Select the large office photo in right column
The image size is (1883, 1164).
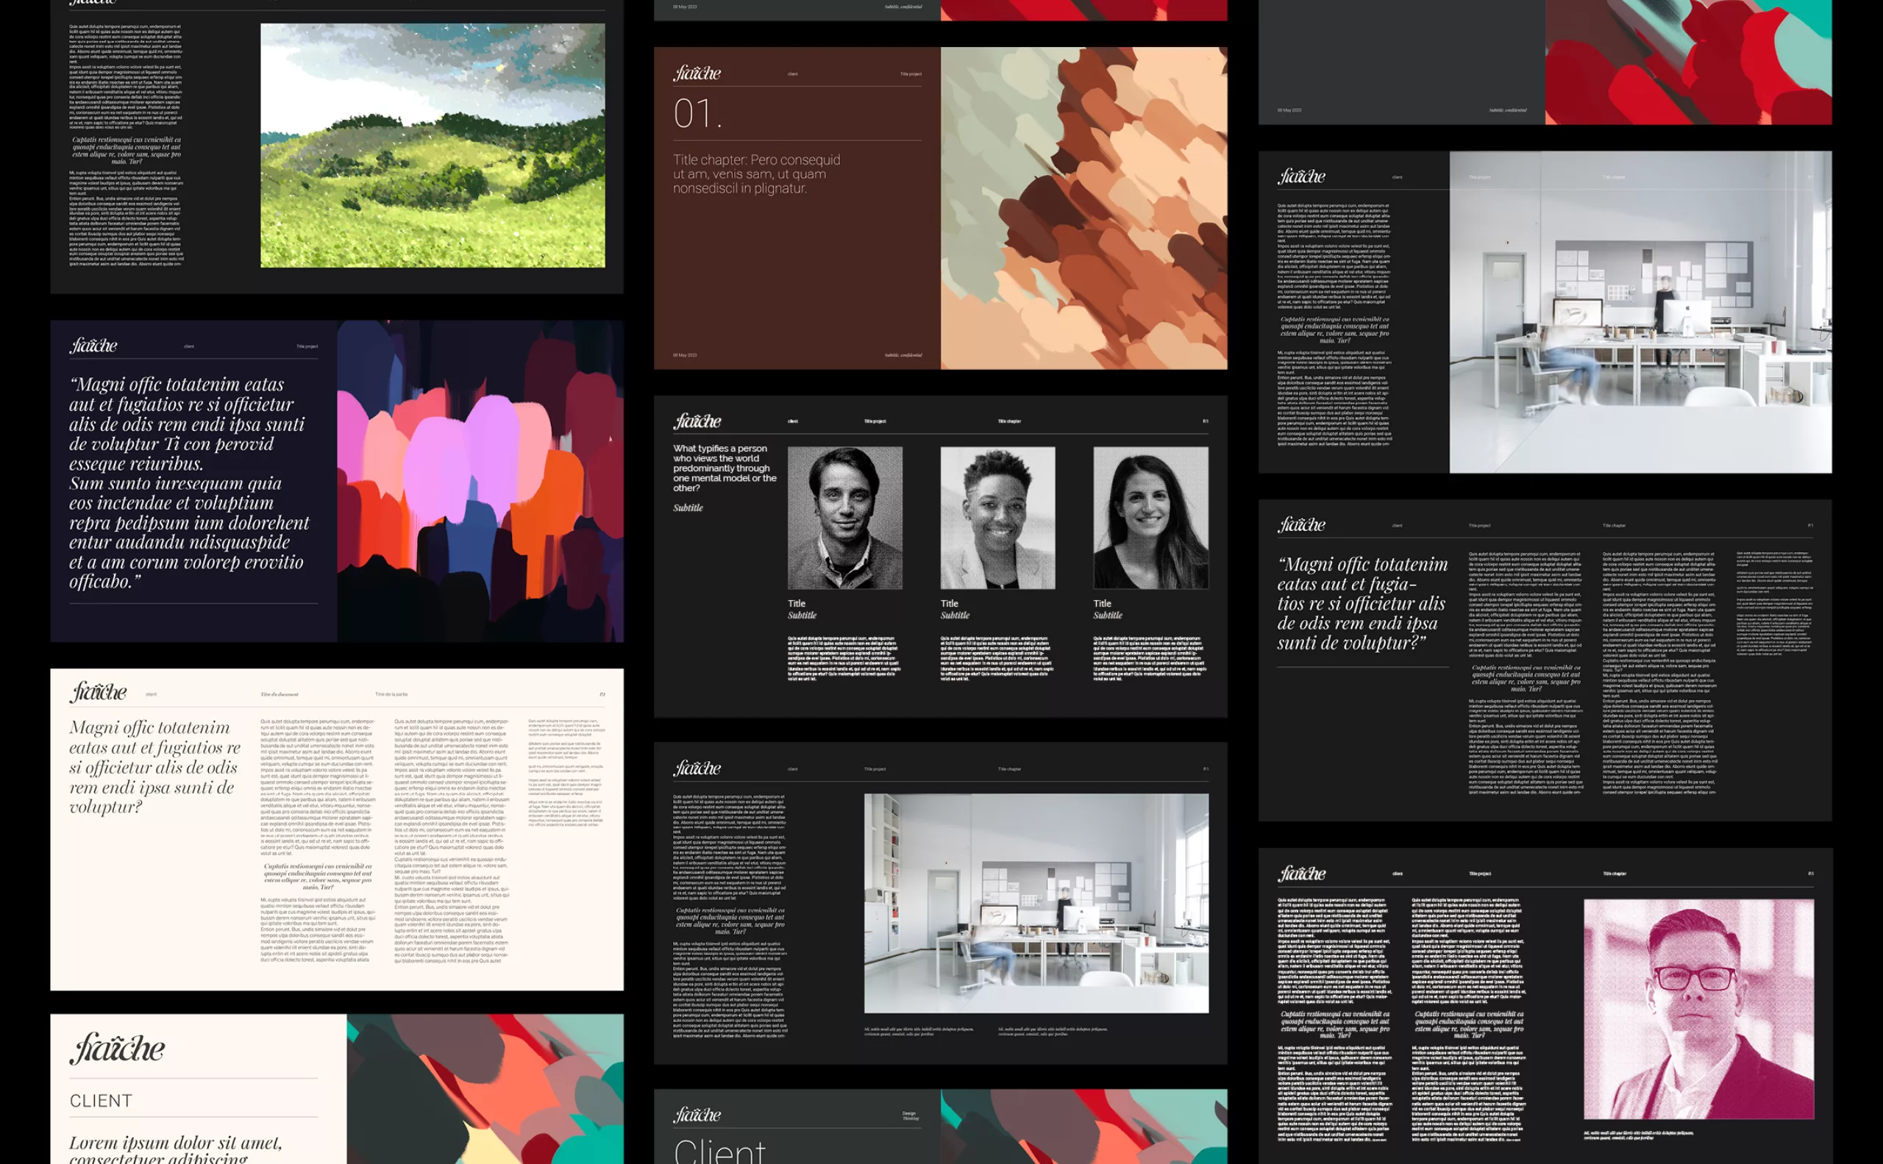click(x=1640, y=312)
